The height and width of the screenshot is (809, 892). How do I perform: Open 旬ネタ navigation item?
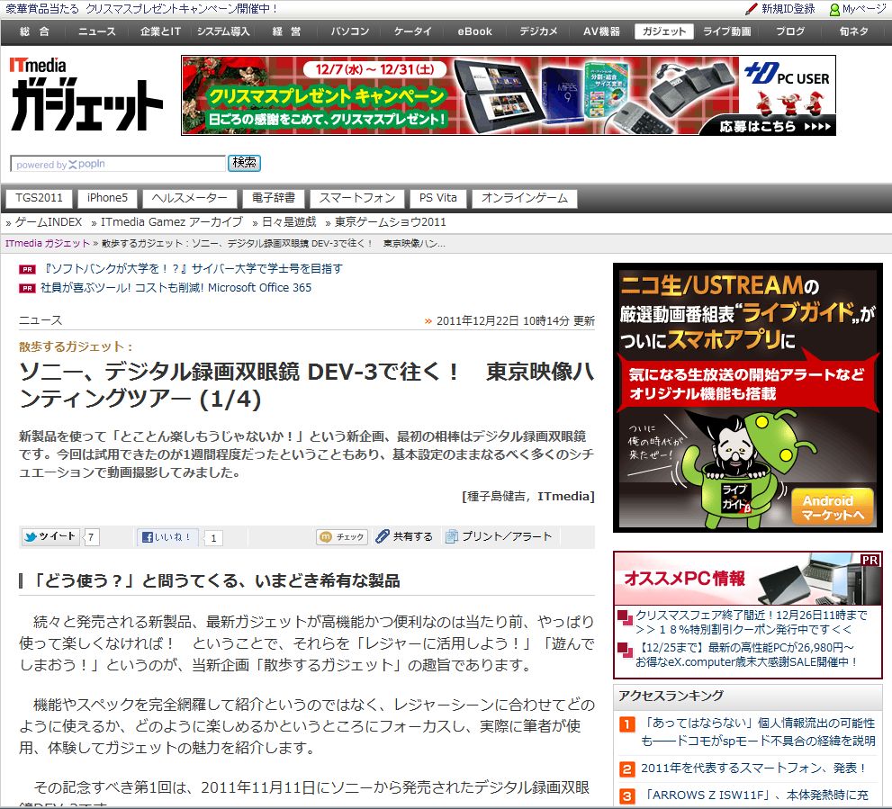click(x=853, y=31)
